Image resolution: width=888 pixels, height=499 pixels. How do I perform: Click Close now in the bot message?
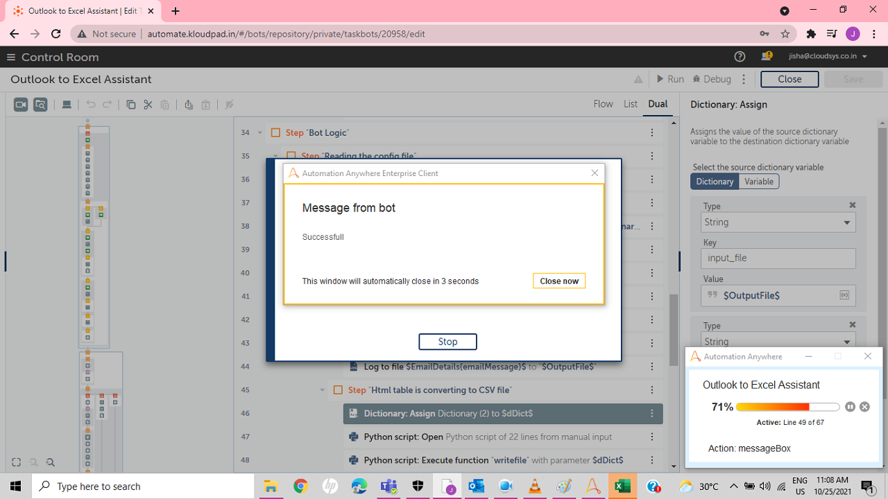tap(559, 281)
